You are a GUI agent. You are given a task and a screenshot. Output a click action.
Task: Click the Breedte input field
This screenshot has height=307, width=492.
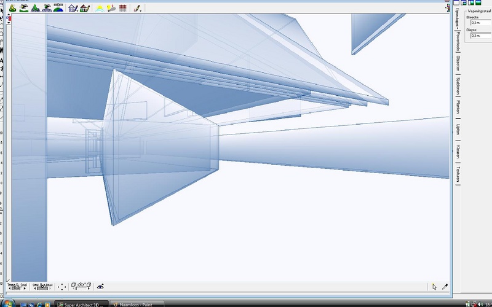point(481,23)
